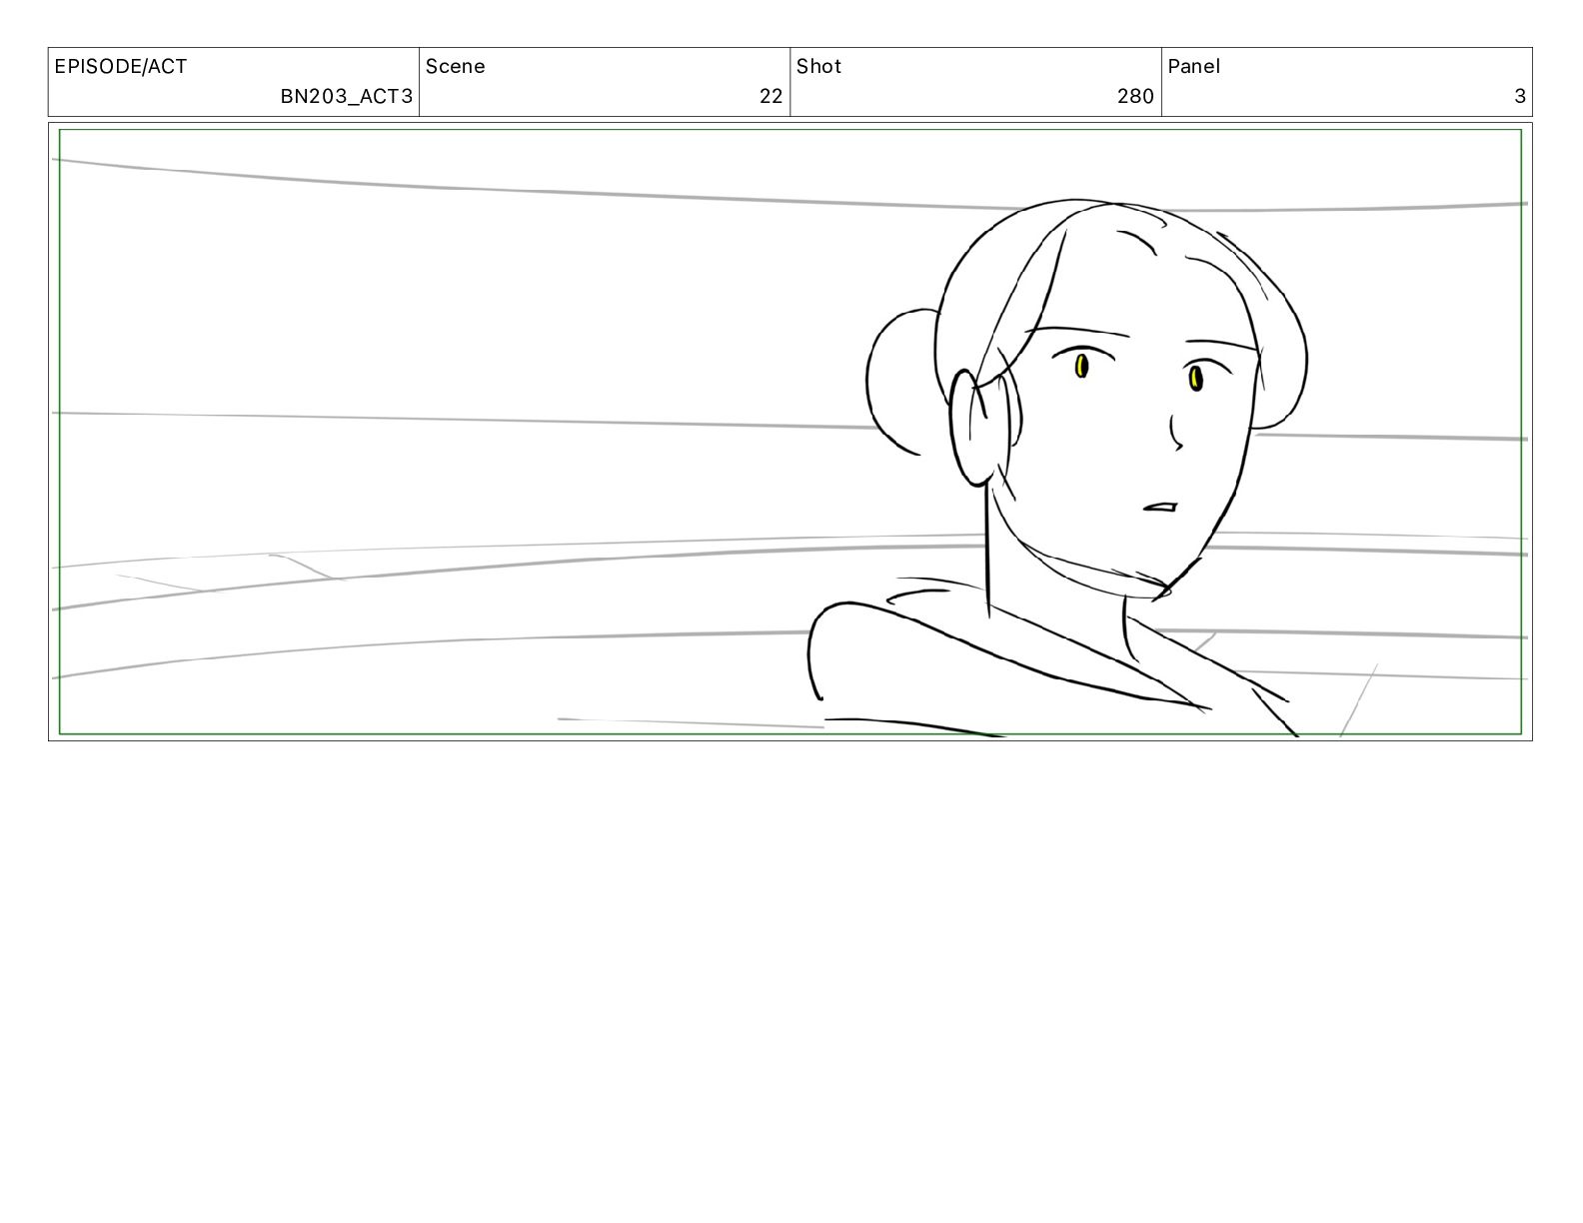The image size is (1583, 1223).
Task: Select the scene number 22
Action: [x=771, y=96]
